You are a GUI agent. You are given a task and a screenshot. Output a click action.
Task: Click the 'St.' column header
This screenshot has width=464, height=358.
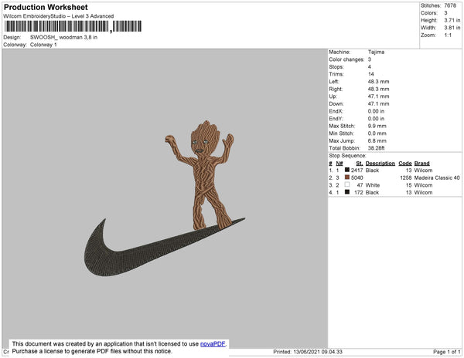[360, 164]
